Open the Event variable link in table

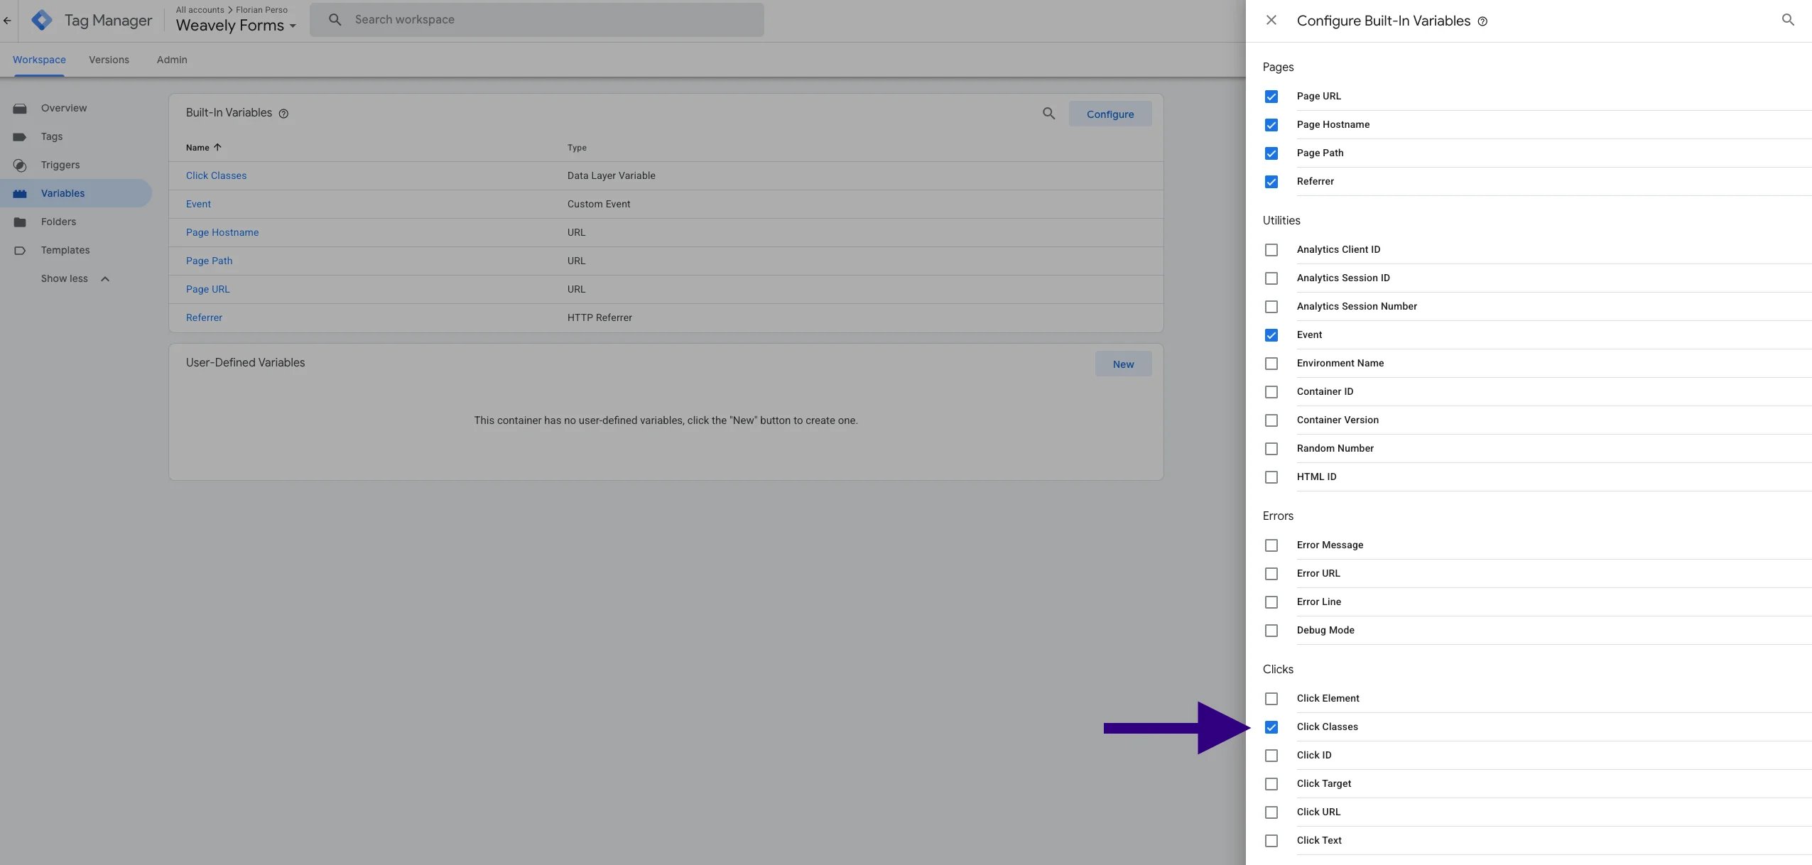[198, 204]
